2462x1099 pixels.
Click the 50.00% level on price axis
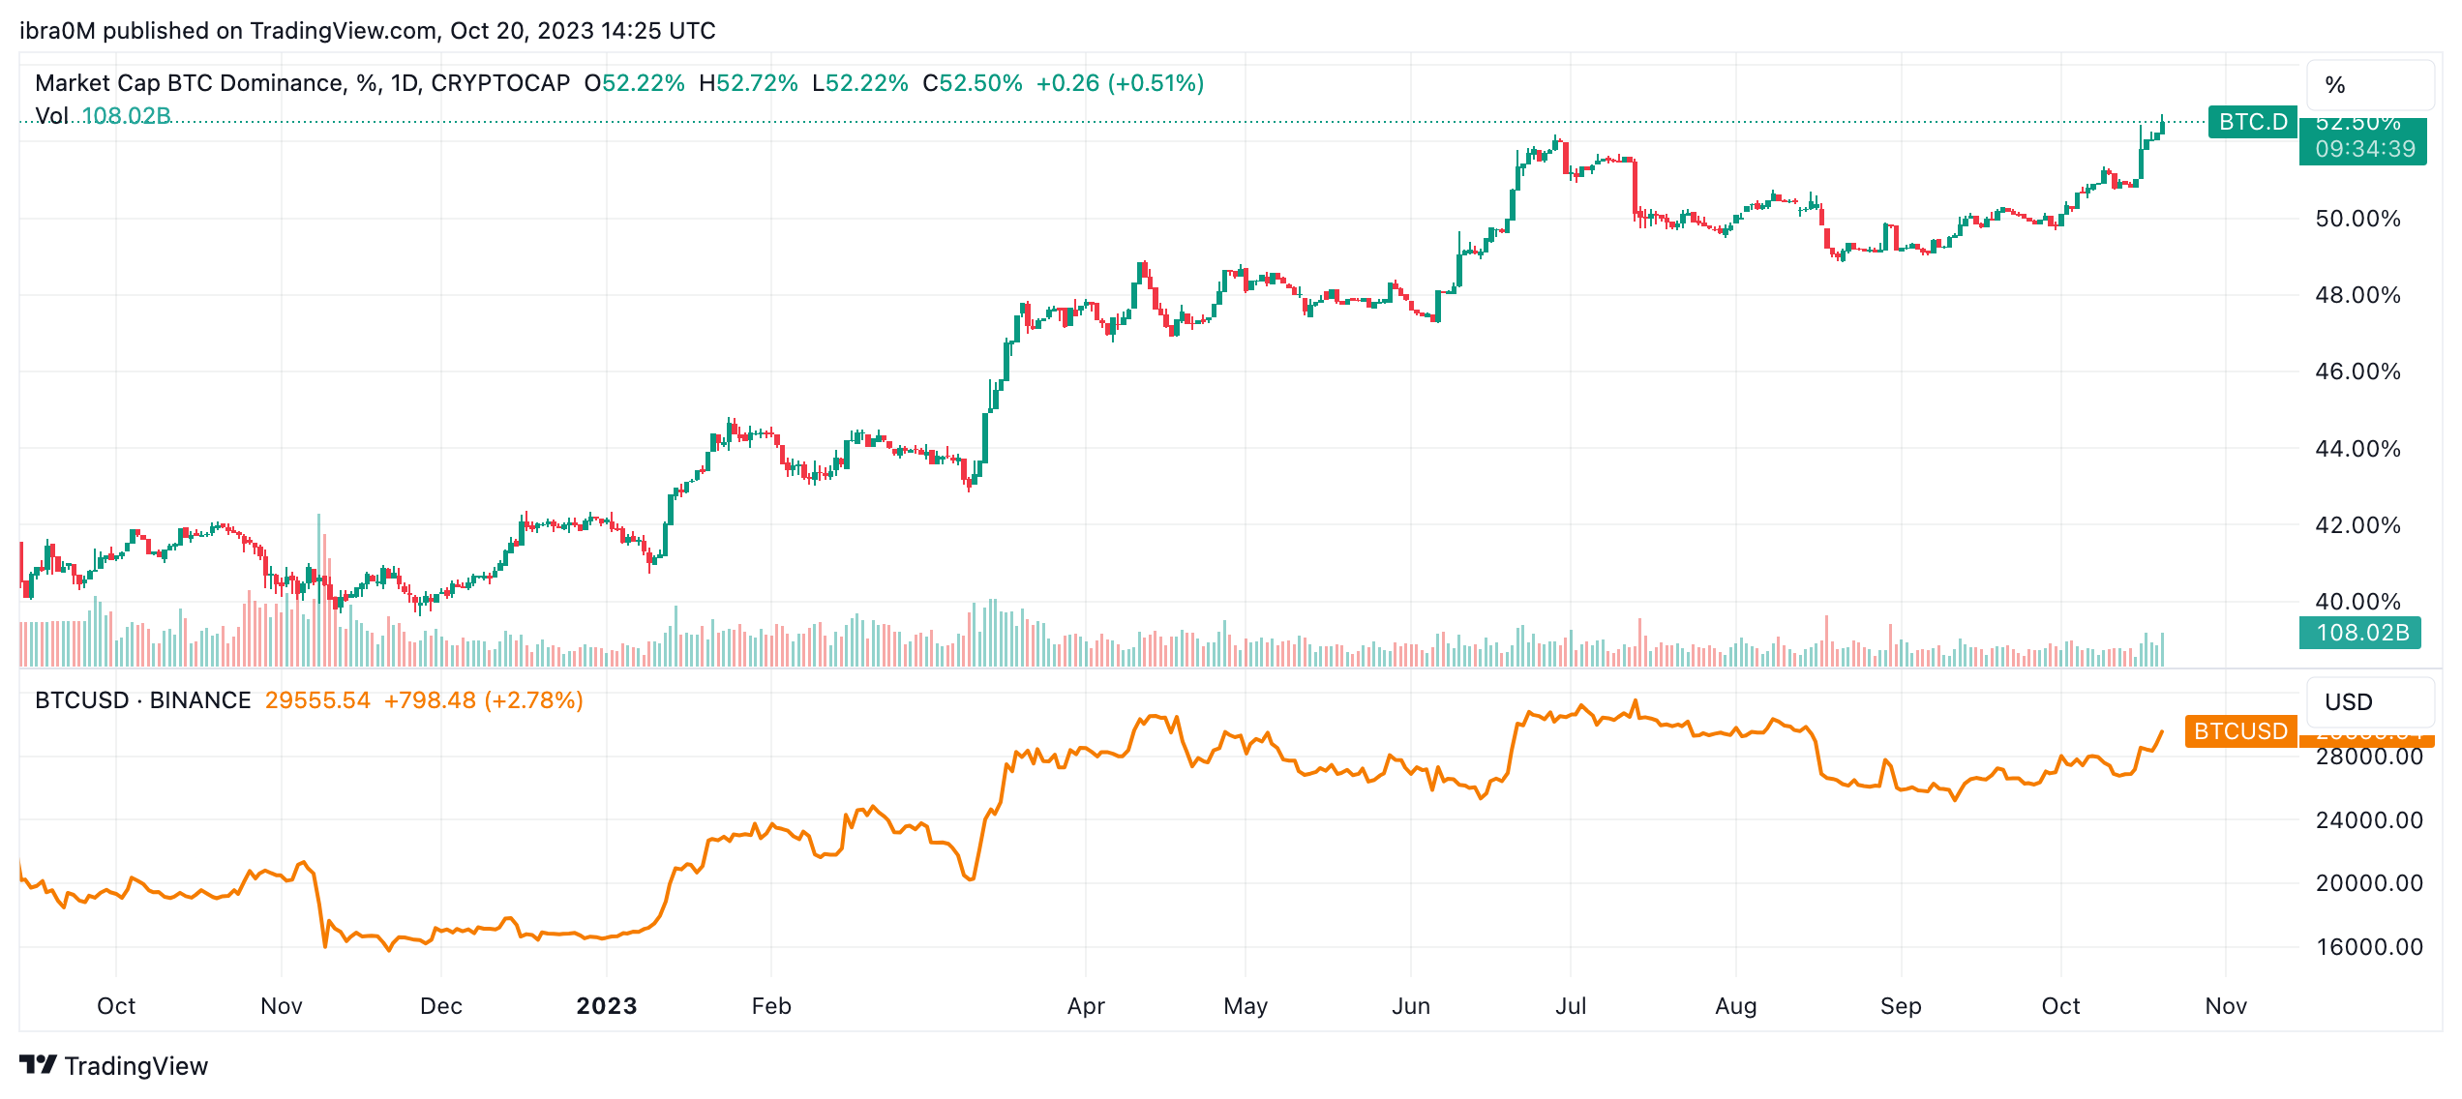(2357, 219)
